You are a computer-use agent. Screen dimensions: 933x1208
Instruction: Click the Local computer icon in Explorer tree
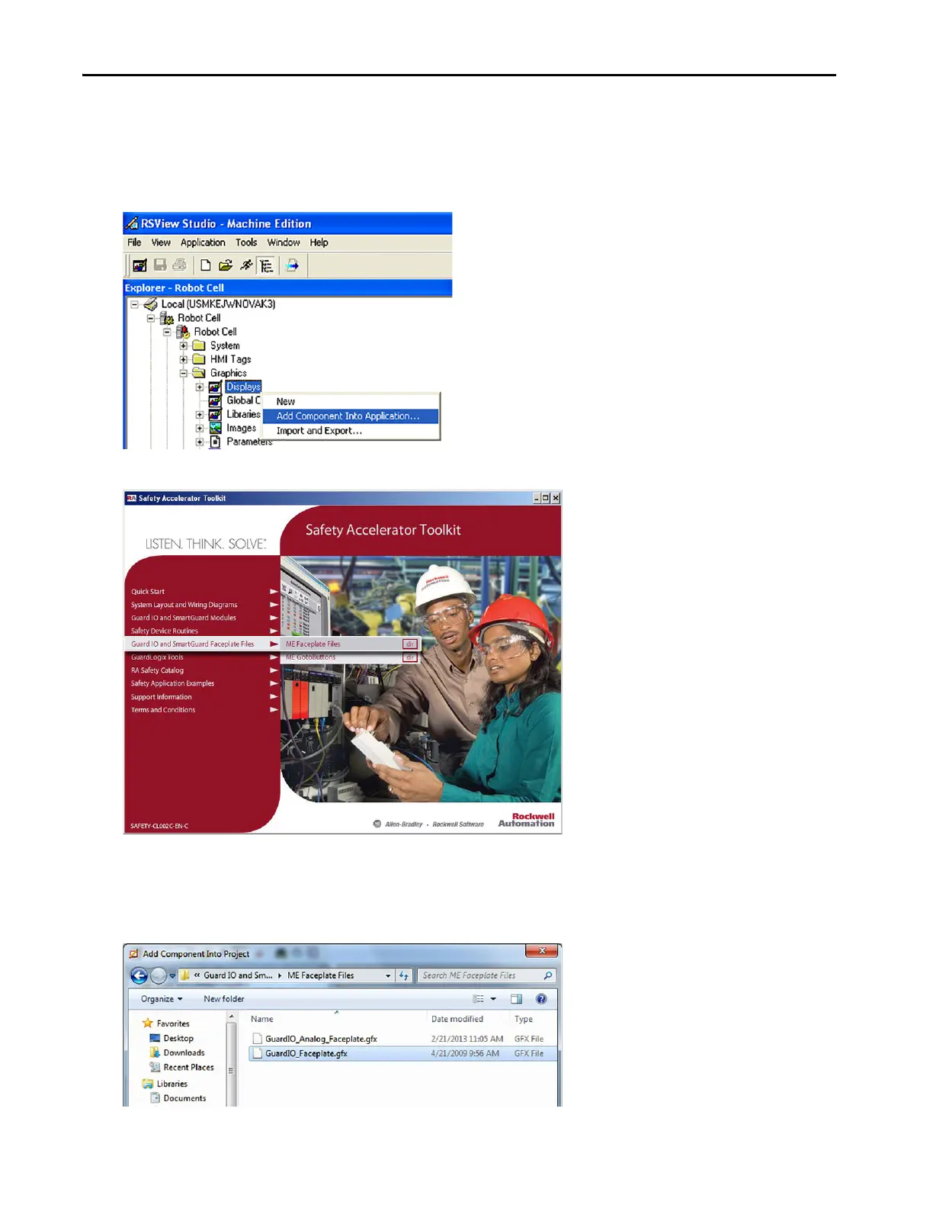pyautogui.click(x=151, y=304)
